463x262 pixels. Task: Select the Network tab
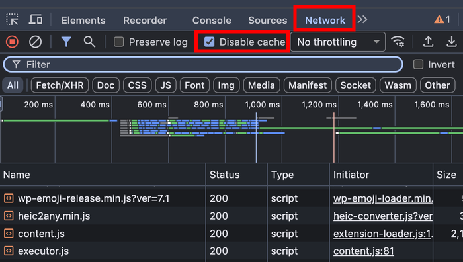(325, 20)
